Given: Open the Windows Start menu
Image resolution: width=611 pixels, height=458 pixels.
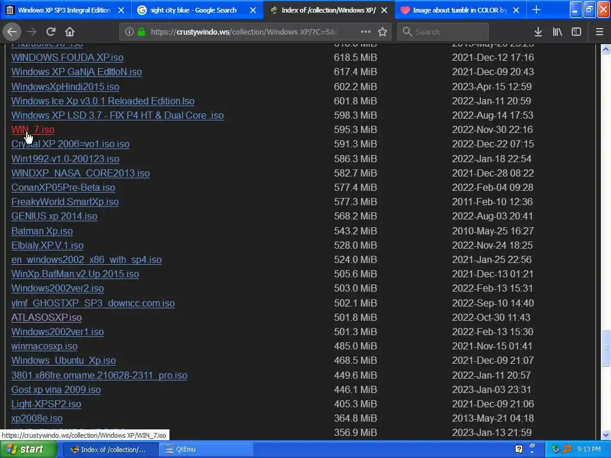Looking at the screenshot, I should [28, 450].
